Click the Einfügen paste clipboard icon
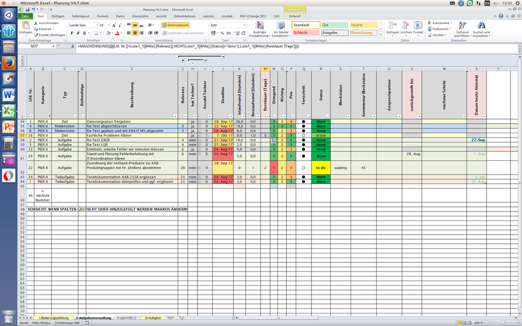This screenshot has width=522, height=326. tap(25, 25)
